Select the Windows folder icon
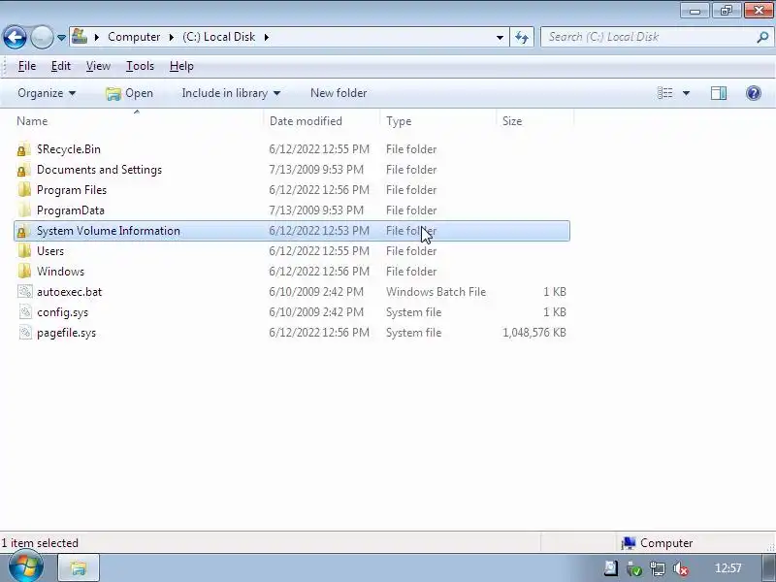This screenshot has height=582, width=776. tap(23, 272)
